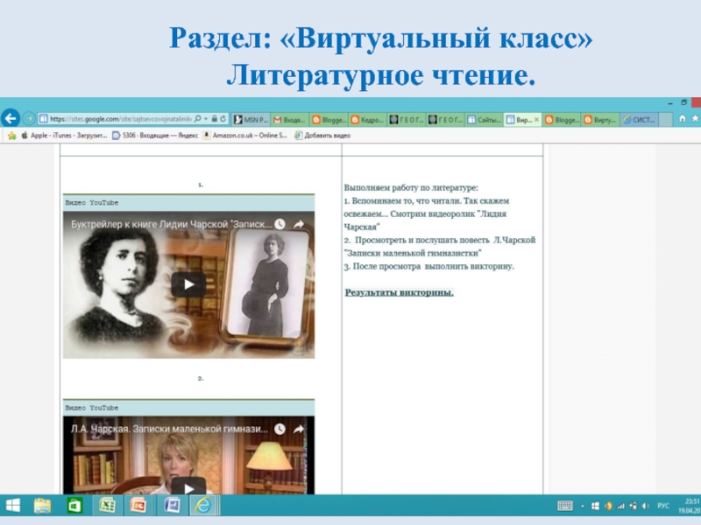Switch РУС keyboard language in tray
The width and height of the screenshot is (701, 525).
pos(663,506)
